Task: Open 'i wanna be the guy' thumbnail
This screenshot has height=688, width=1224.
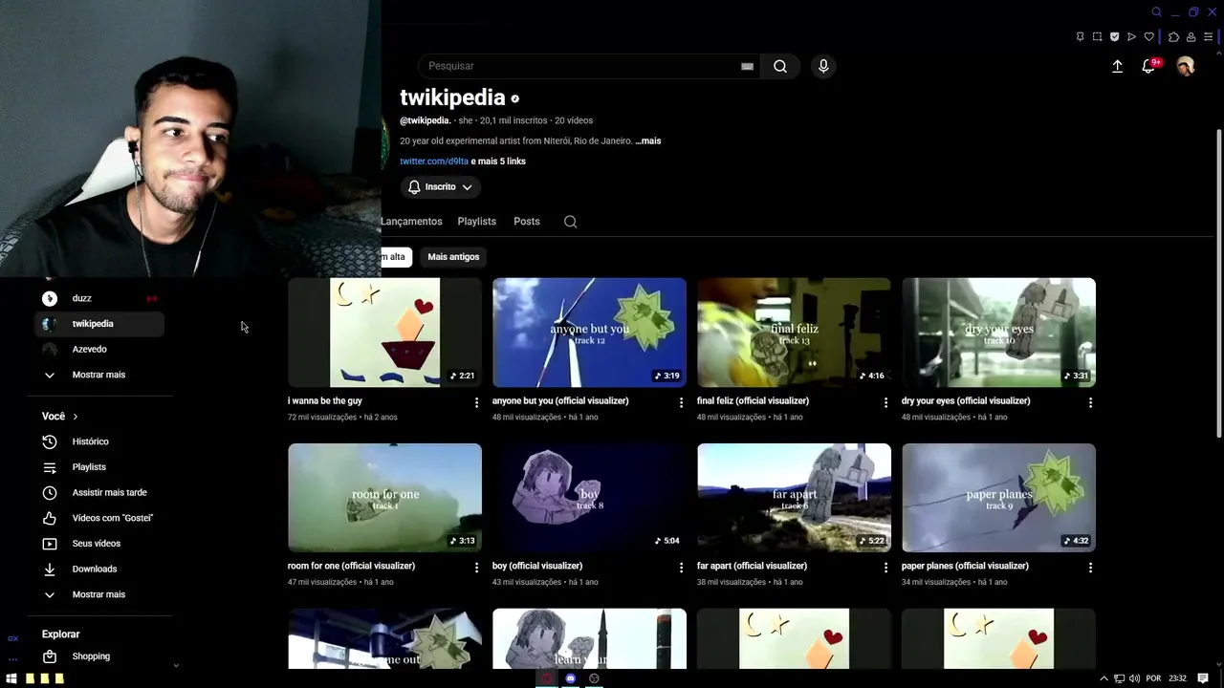Action: [384, 333]
